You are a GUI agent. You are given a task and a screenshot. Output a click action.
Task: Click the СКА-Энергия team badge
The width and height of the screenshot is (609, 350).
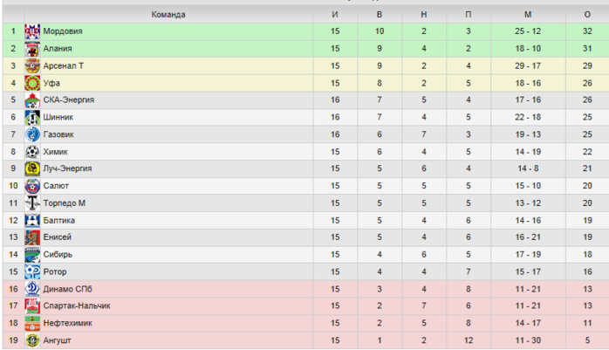pos(32,100)
